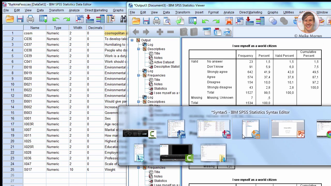The width and height of the screenshot is (331, 186).
Task: Redo green arrow in Viewer toolbar
Action: click(216, 21)
